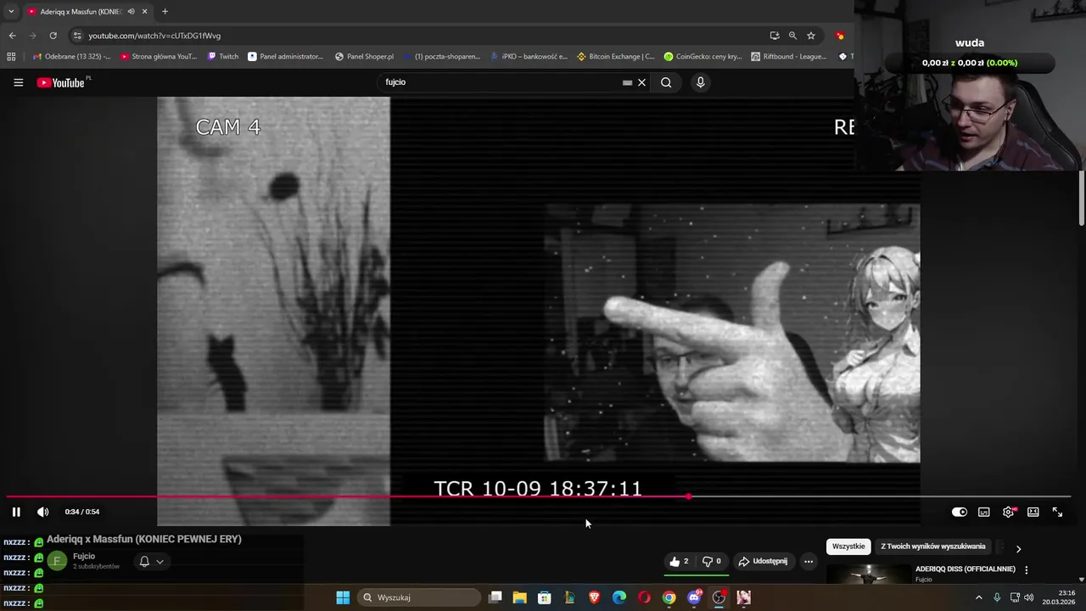Viewport: 1086px width, 611px height.
Task: Click the YouTube search field containing fujcio
Action: tap(501, 82)
